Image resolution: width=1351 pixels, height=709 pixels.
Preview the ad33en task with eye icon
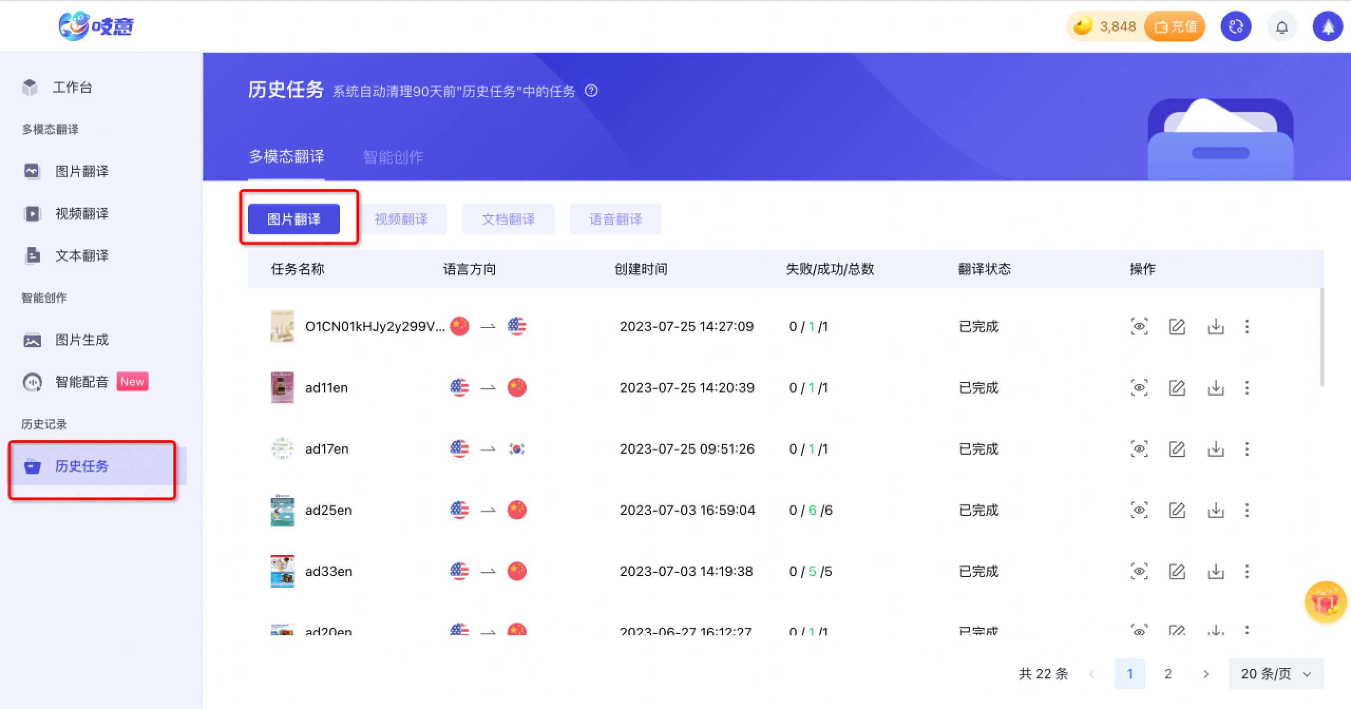[1139, 571]
